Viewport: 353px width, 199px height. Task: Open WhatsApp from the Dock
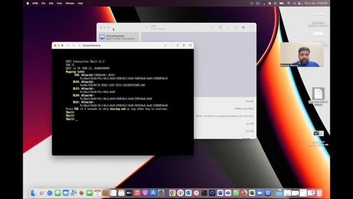(x=236, y=193)
